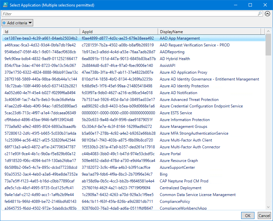Select the AD Hybrid Health row
Screen dimensions: 273x221
[175, 59]
